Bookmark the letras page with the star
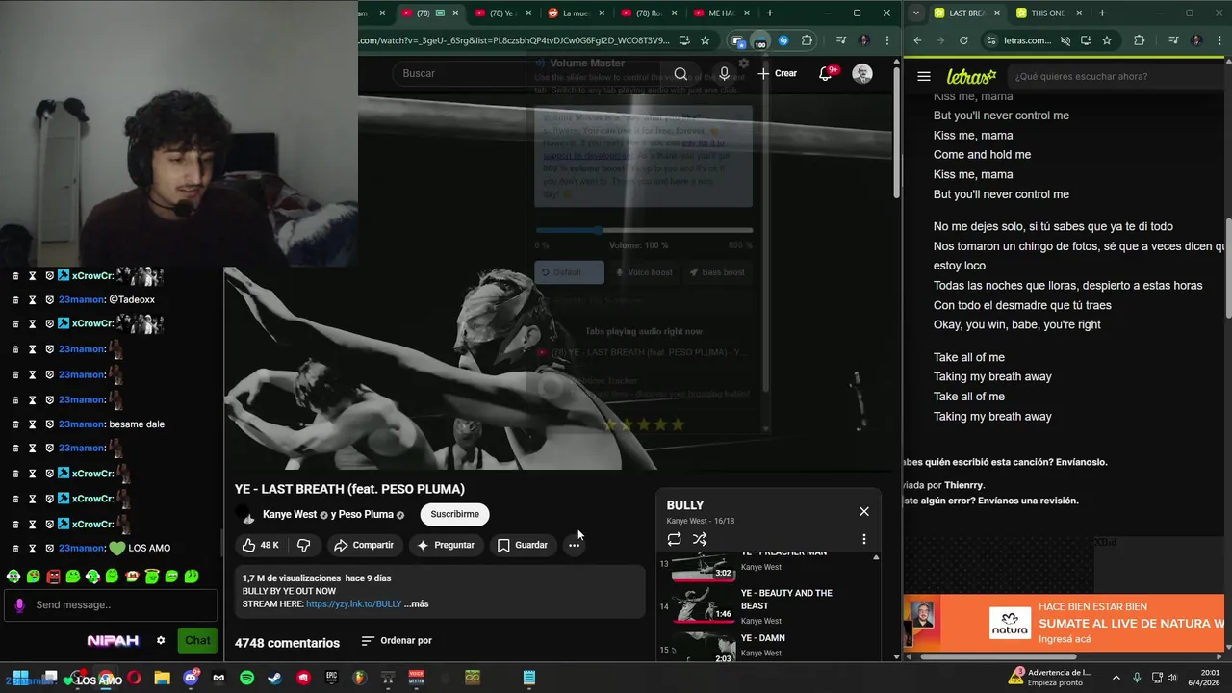 coord(1107,40)
